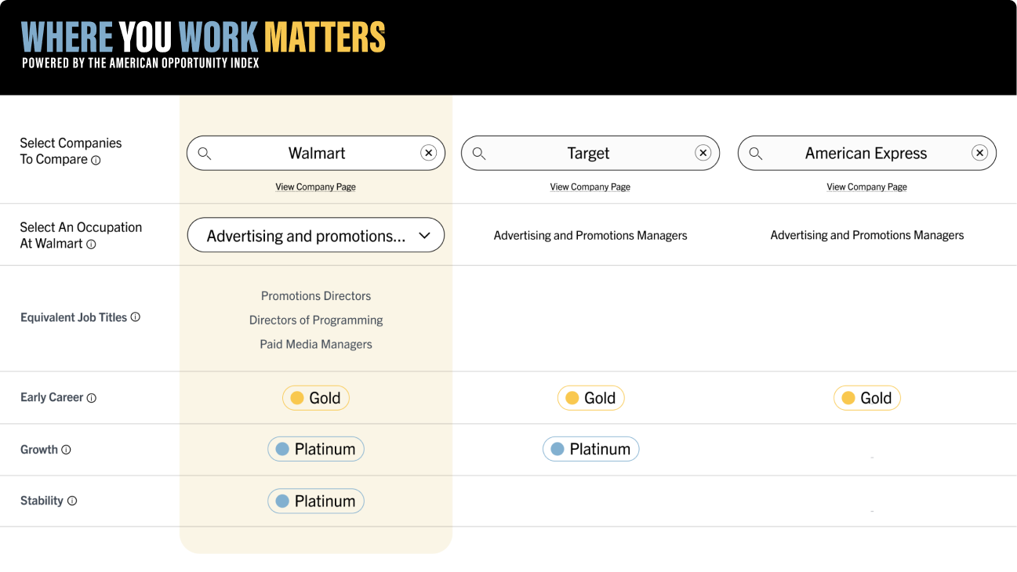This screenshot has width=1017, height=572.
Task: Click the Walmart company search field
Action: pos(316,154)
